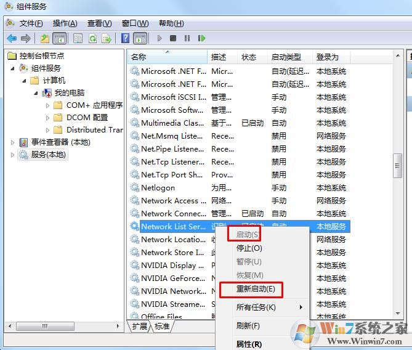Screen dimensions: 412x350
Task: Click the tree pane scroll right arrow
Action: pos(118,327)
